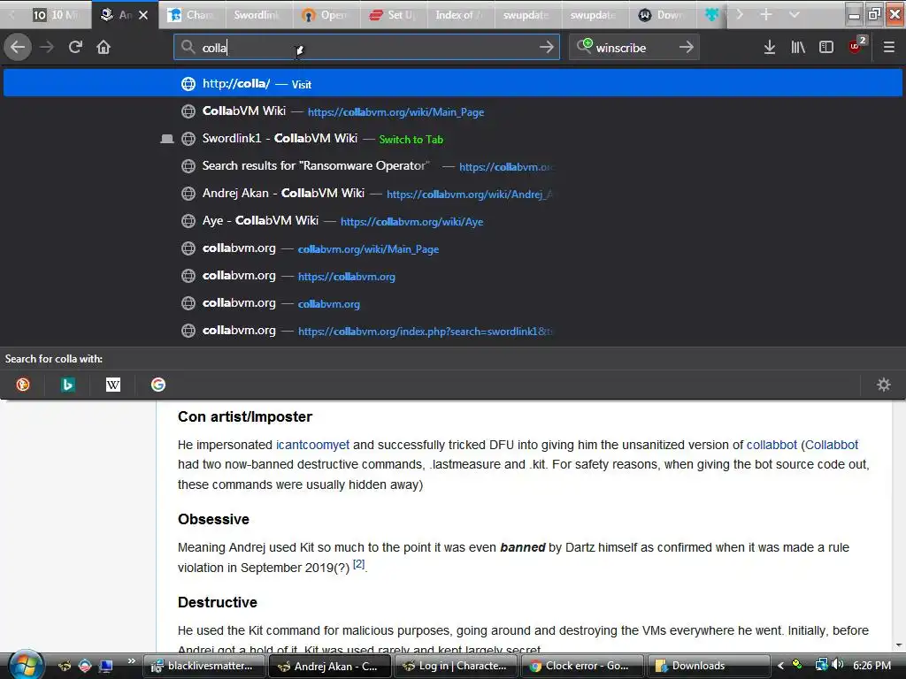
Task: Show hidden system tray icons arrow
Action: 780,666
